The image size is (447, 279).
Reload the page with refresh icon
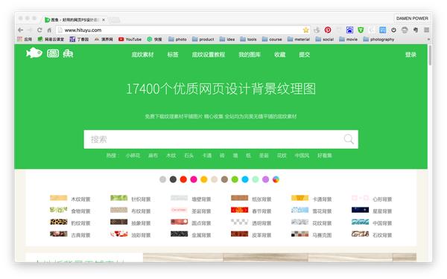point(39,30)
